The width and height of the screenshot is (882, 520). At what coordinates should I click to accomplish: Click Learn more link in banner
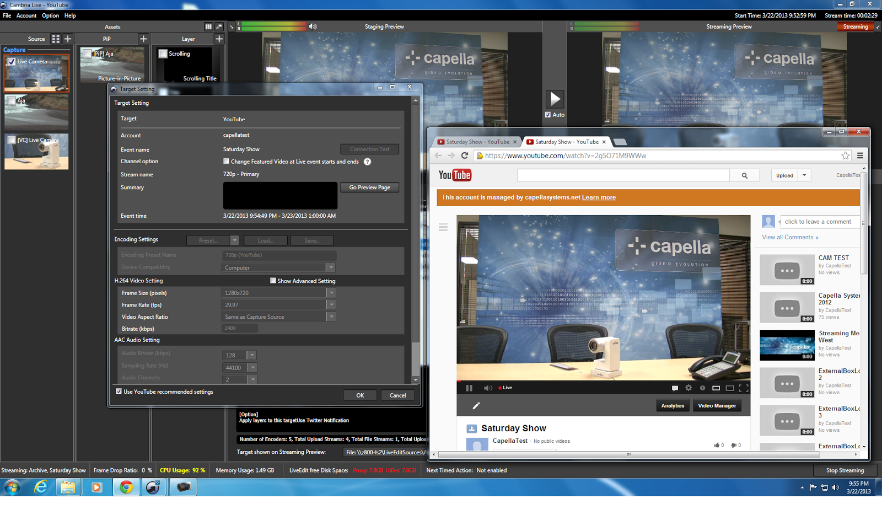coord(599,197)
